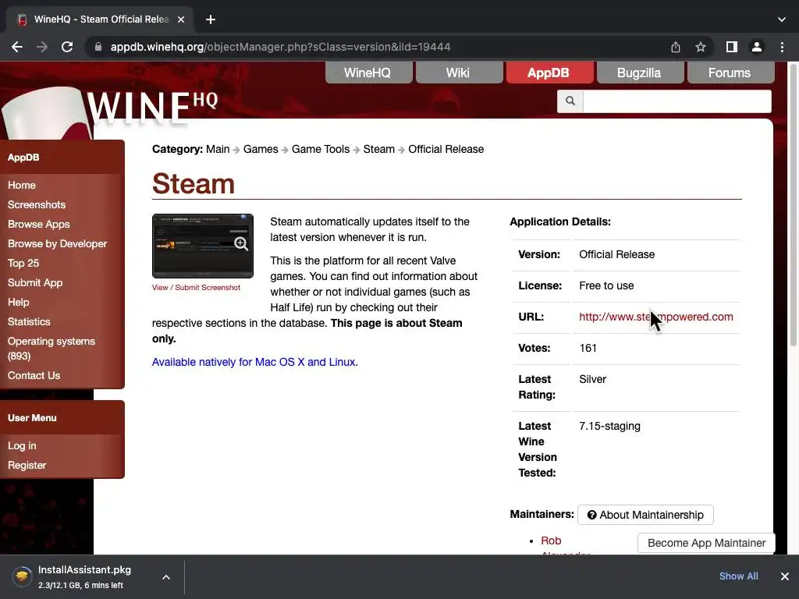Viewport: 799px width, 599px height.
Task: Open the Wiki nav tab
Action: [x=459, y=73]
